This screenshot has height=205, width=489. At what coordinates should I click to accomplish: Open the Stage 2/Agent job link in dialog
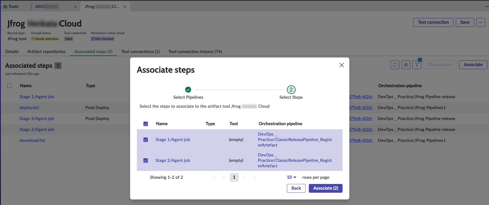pyautogui.click(x=173, y=160)
